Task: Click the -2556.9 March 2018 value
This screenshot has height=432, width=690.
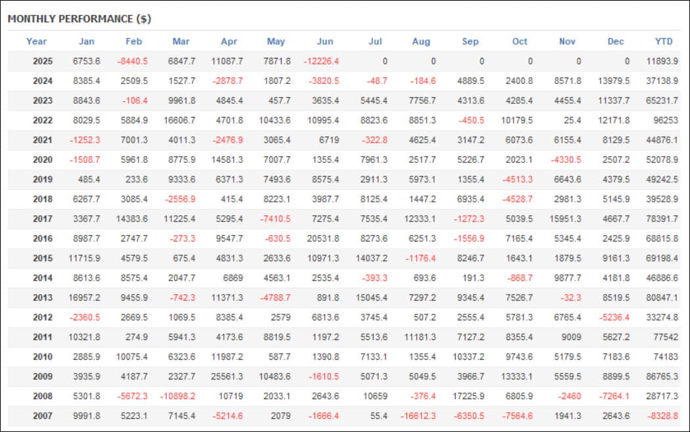Action: (x=180, y=200)
